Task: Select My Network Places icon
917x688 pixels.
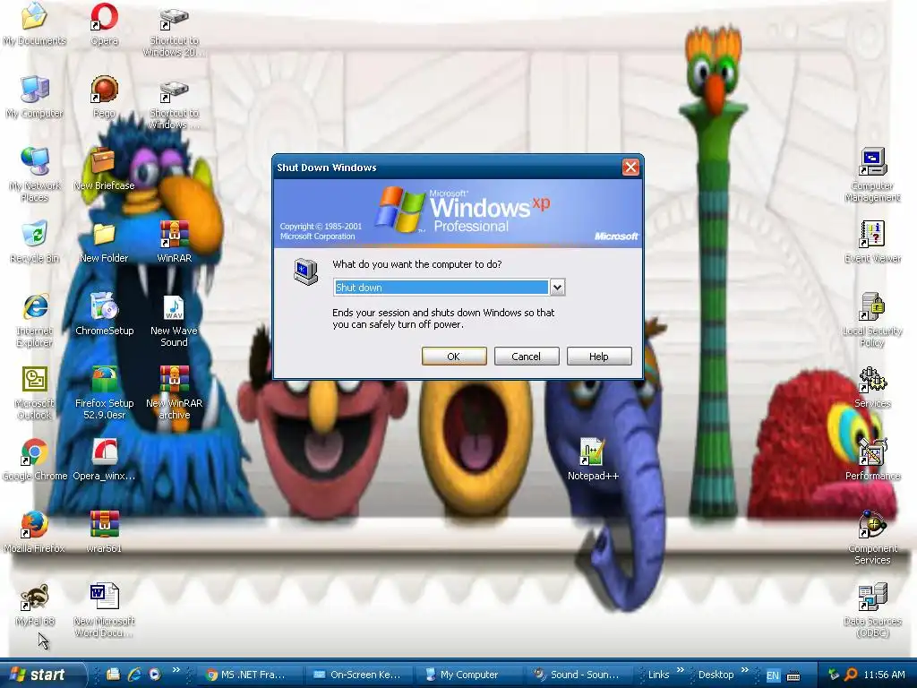Action: (35, 175)
